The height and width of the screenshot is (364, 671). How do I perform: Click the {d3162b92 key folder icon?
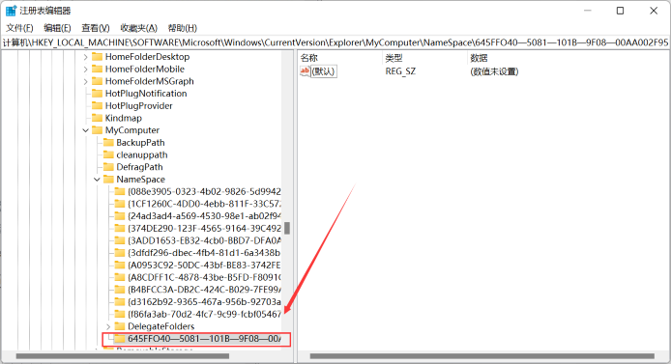[120, 302]
